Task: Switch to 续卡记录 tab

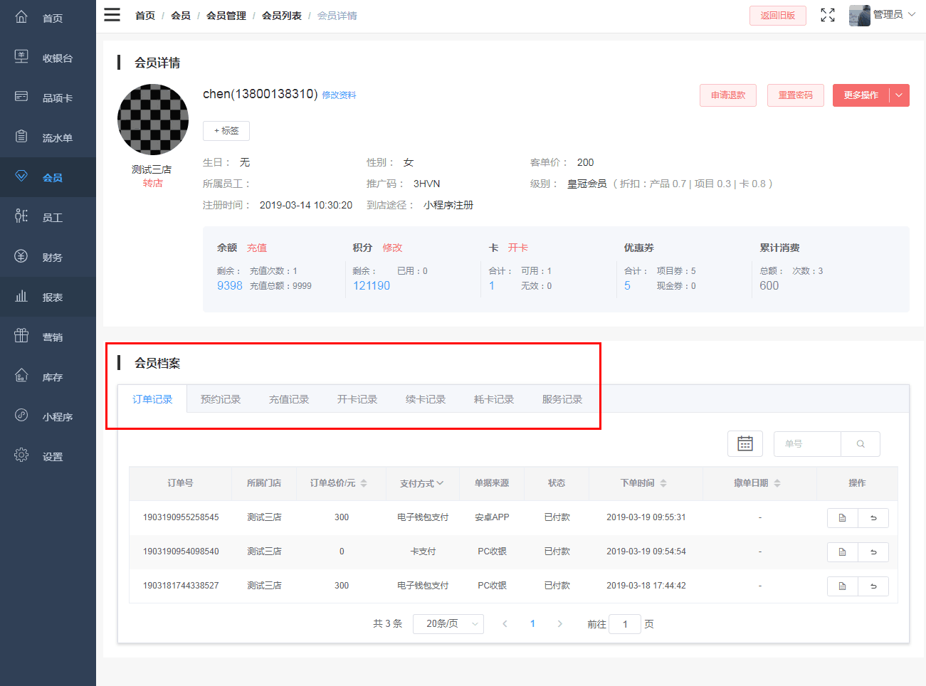Action: (x=426, y=399)
